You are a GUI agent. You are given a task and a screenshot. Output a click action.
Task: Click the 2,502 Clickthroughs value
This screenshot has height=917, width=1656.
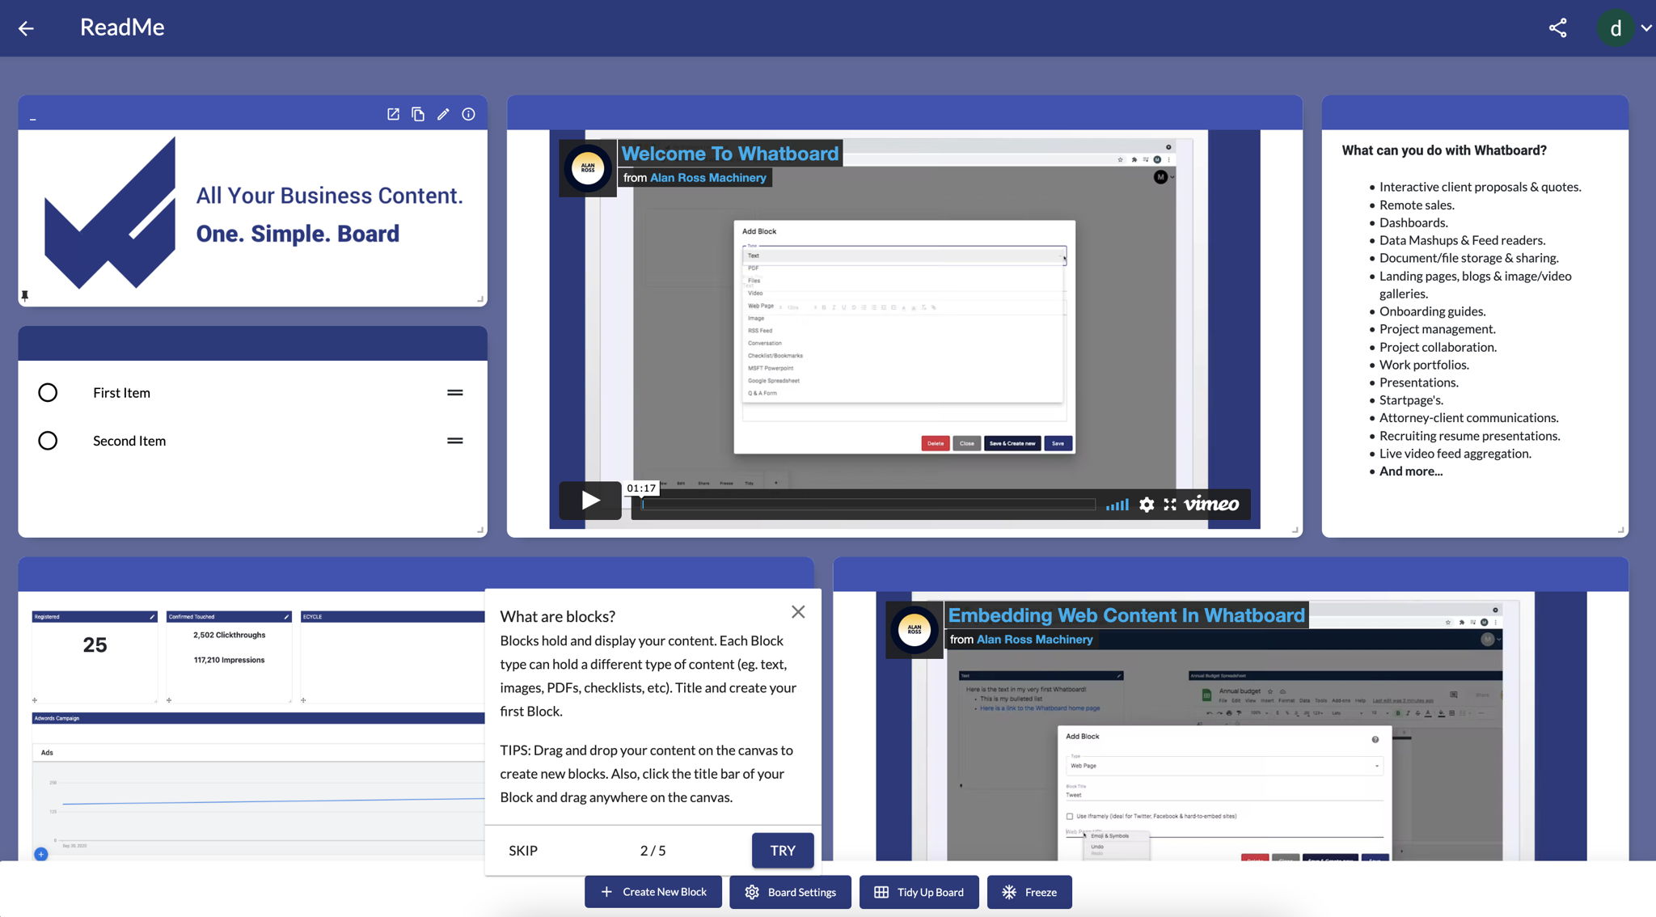tap(229, 635)
